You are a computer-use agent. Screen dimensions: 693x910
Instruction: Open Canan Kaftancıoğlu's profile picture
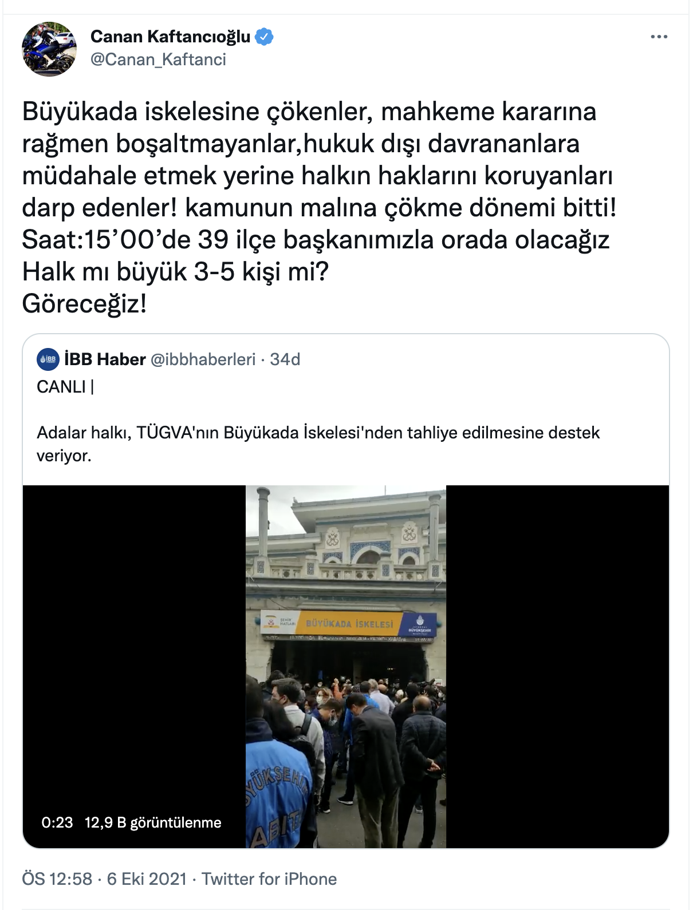(x=49, y=49)
